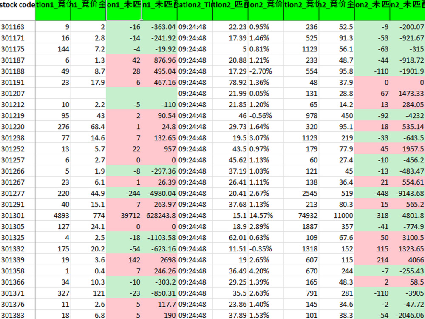
Task: Select the pink cell 1957.5
Action: tap(408, 149)
